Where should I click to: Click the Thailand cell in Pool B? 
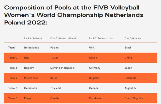[56, 88]
